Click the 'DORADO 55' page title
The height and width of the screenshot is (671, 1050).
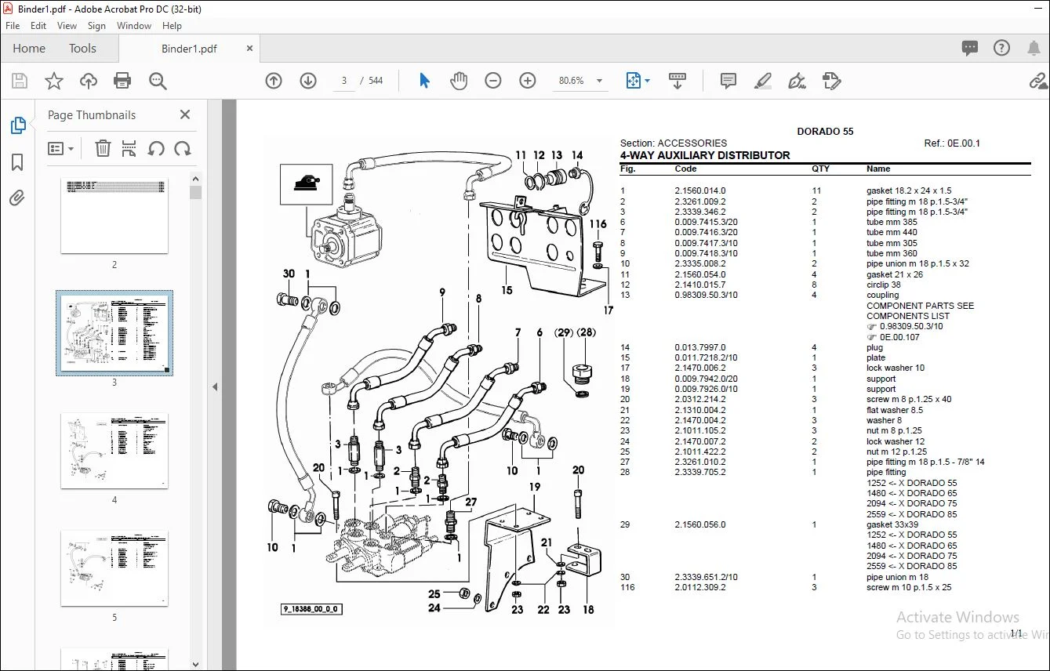pyautogui.click(x=825, y=132)
